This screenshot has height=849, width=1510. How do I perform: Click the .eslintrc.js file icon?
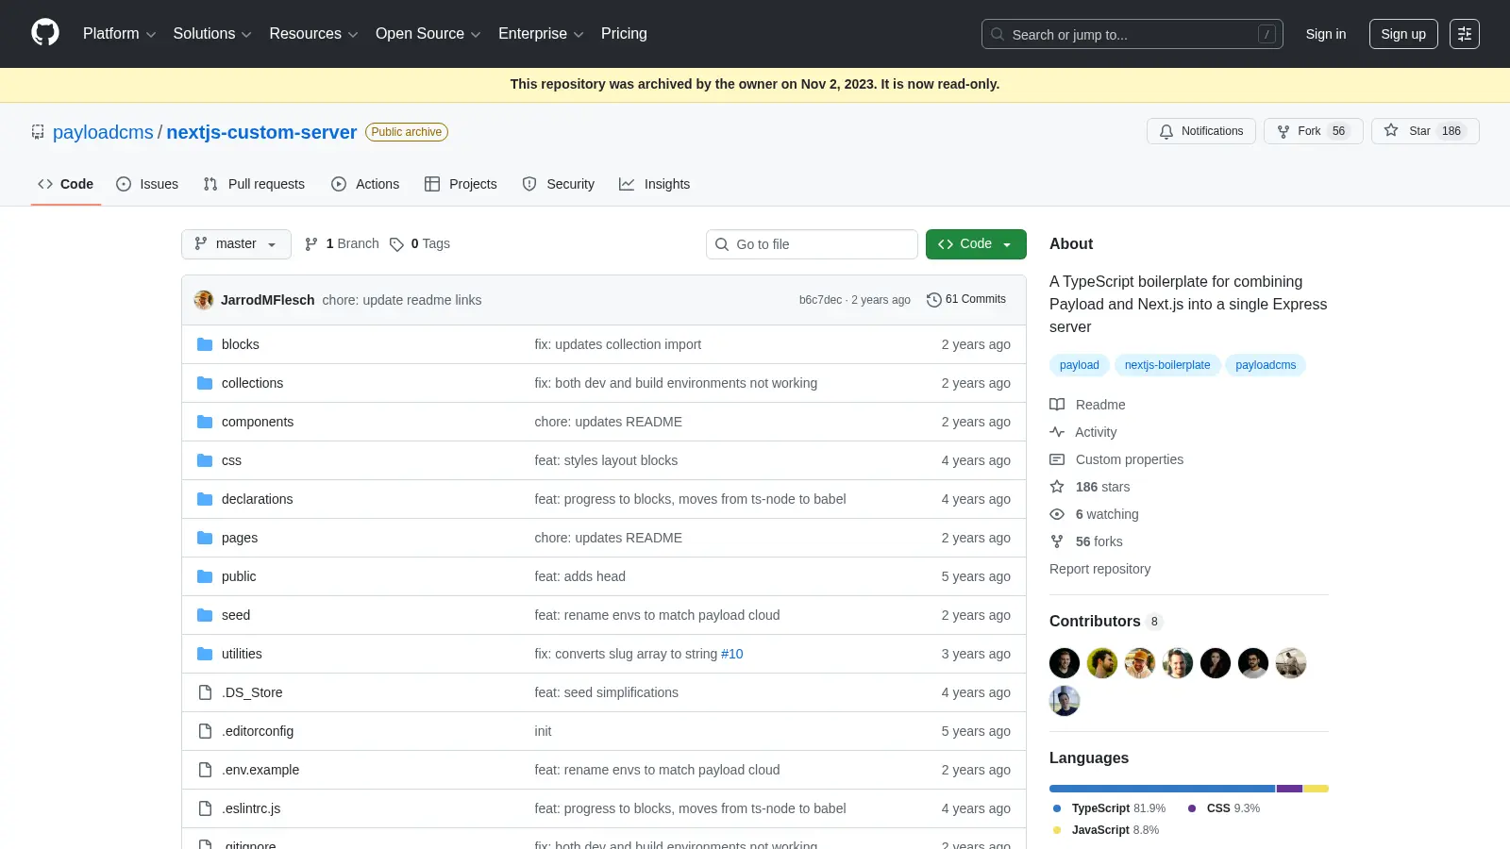(205, 808)
